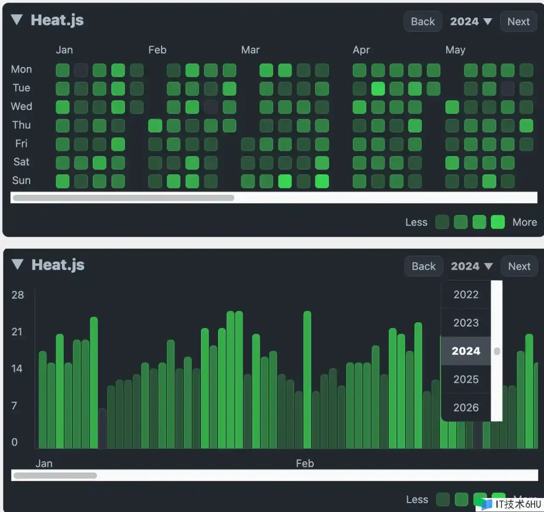Toggle second legend swatch in bottom panel

pos(462,500)
